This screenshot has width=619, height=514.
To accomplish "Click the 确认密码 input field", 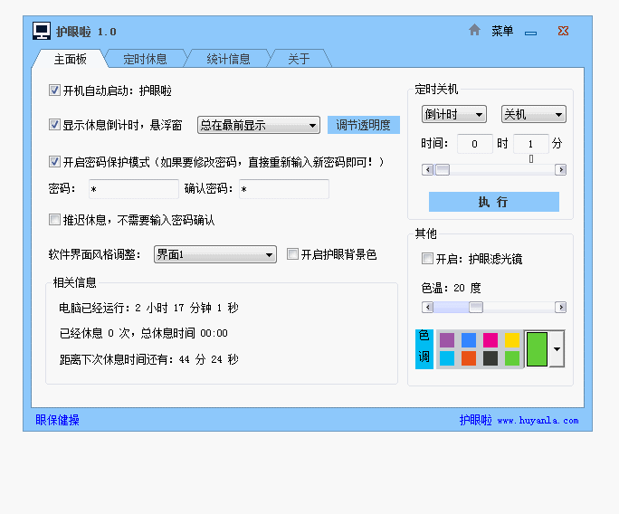I will pyautogui.click(x=284, y=189).
